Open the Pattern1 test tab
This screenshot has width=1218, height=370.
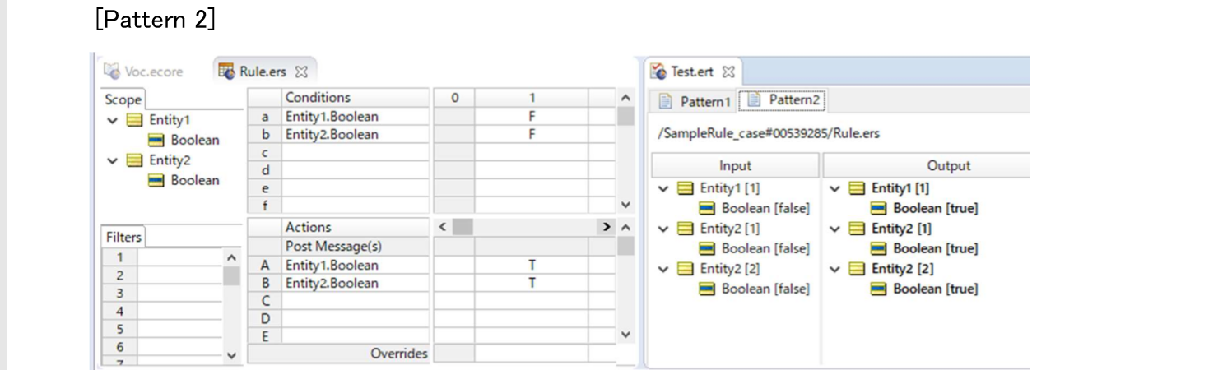tap(695, 101)
